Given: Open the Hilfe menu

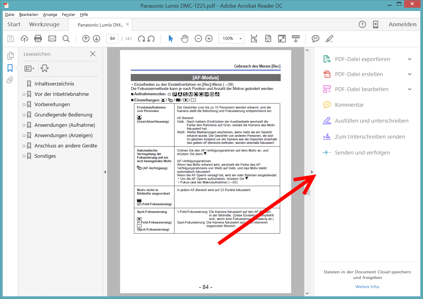Looking at the screenshot, I should [84, 14].
